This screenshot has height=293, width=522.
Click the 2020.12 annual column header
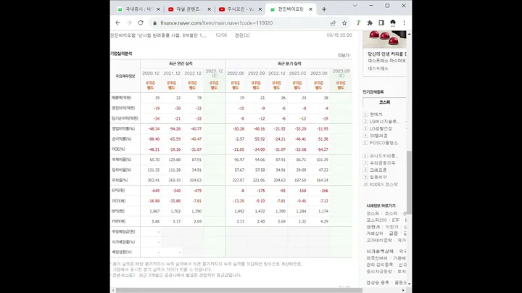pyautogui.click(x=151, y=73)
